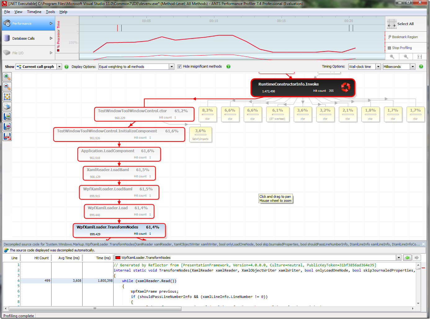Expand the Database Calls section arrow
Screen dimensions: 430x319
51,38
